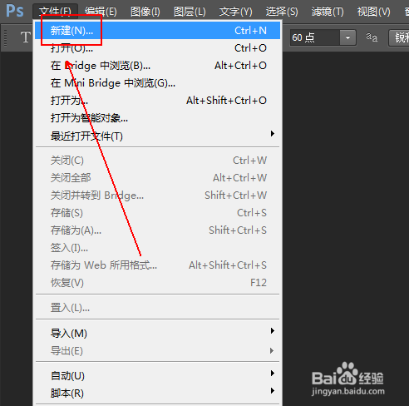Select the Type tool T icon
Screen dimensions: 409x406
(x=26, y=37)
